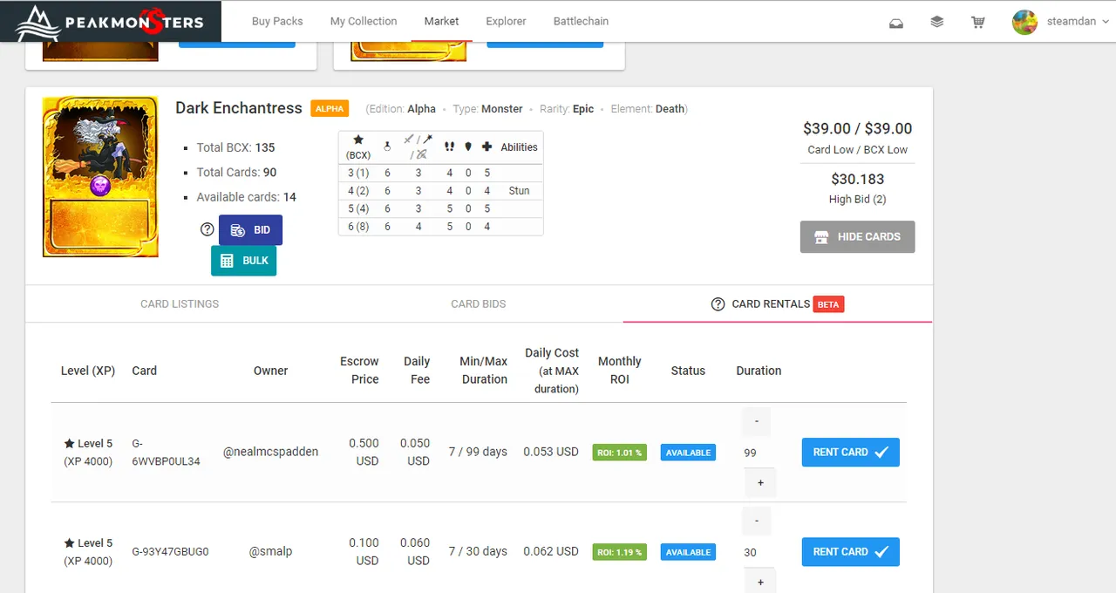Open the Explorer menu
The image size is (1116, 593).
click(507, 21)
